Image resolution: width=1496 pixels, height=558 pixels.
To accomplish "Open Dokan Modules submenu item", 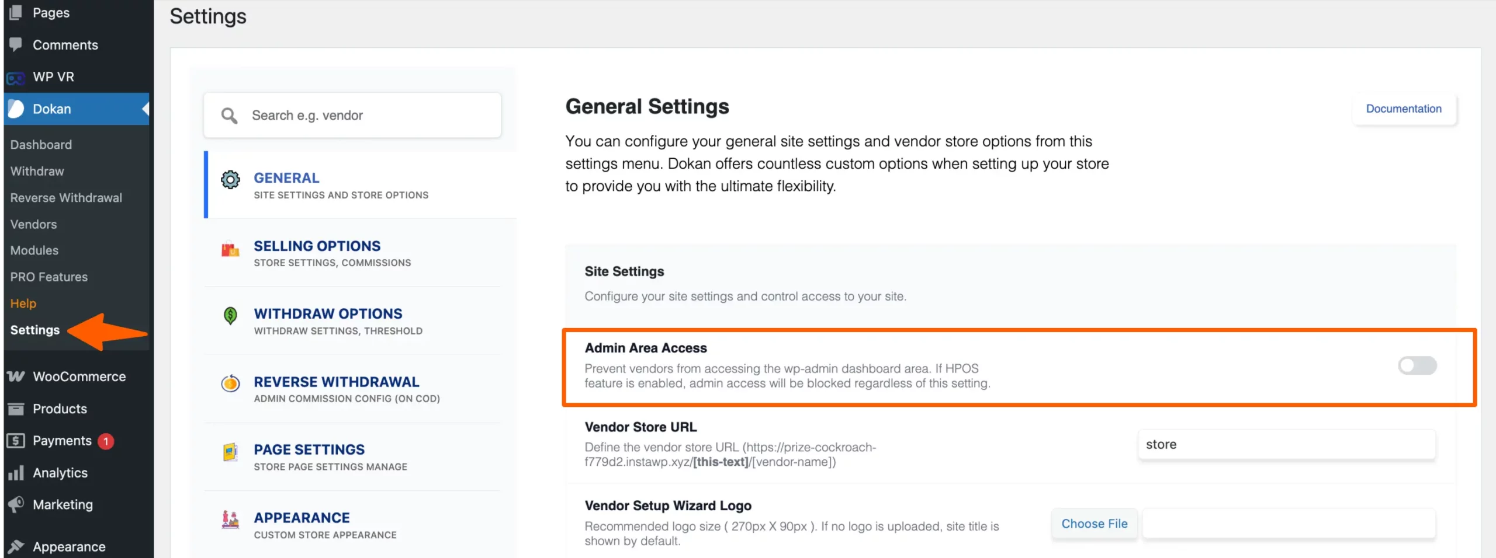I will 34,250.
